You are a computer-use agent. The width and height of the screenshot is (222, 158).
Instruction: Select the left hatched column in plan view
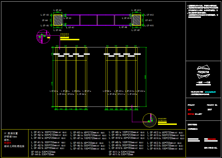pos(57,20)
